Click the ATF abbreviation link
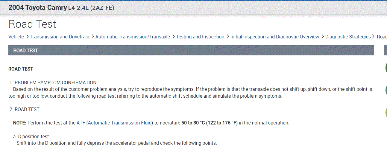This screenshot has width=387, height=148. [81, 123]
